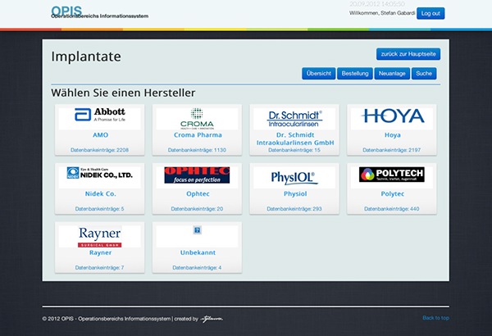Click the PhysIOL logo image
Screen dimensions: 492x336
[294, 178]
